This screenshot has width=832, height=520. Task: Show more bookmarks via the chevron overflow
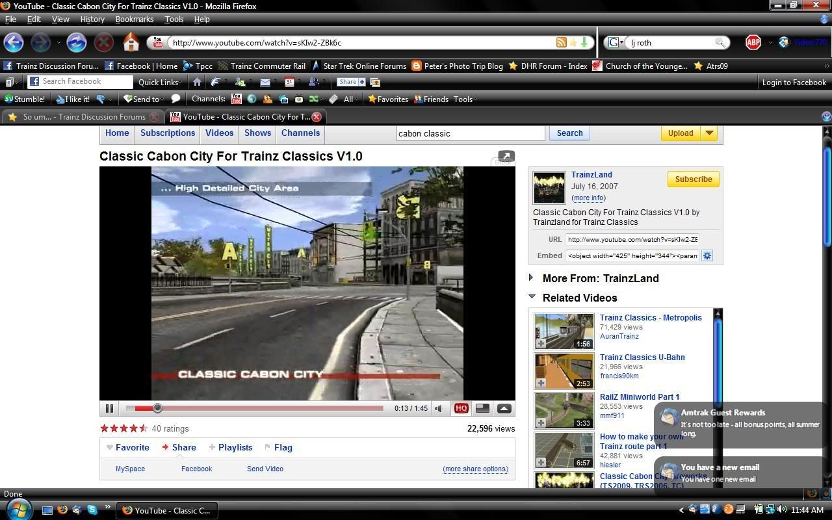point(827,66)
